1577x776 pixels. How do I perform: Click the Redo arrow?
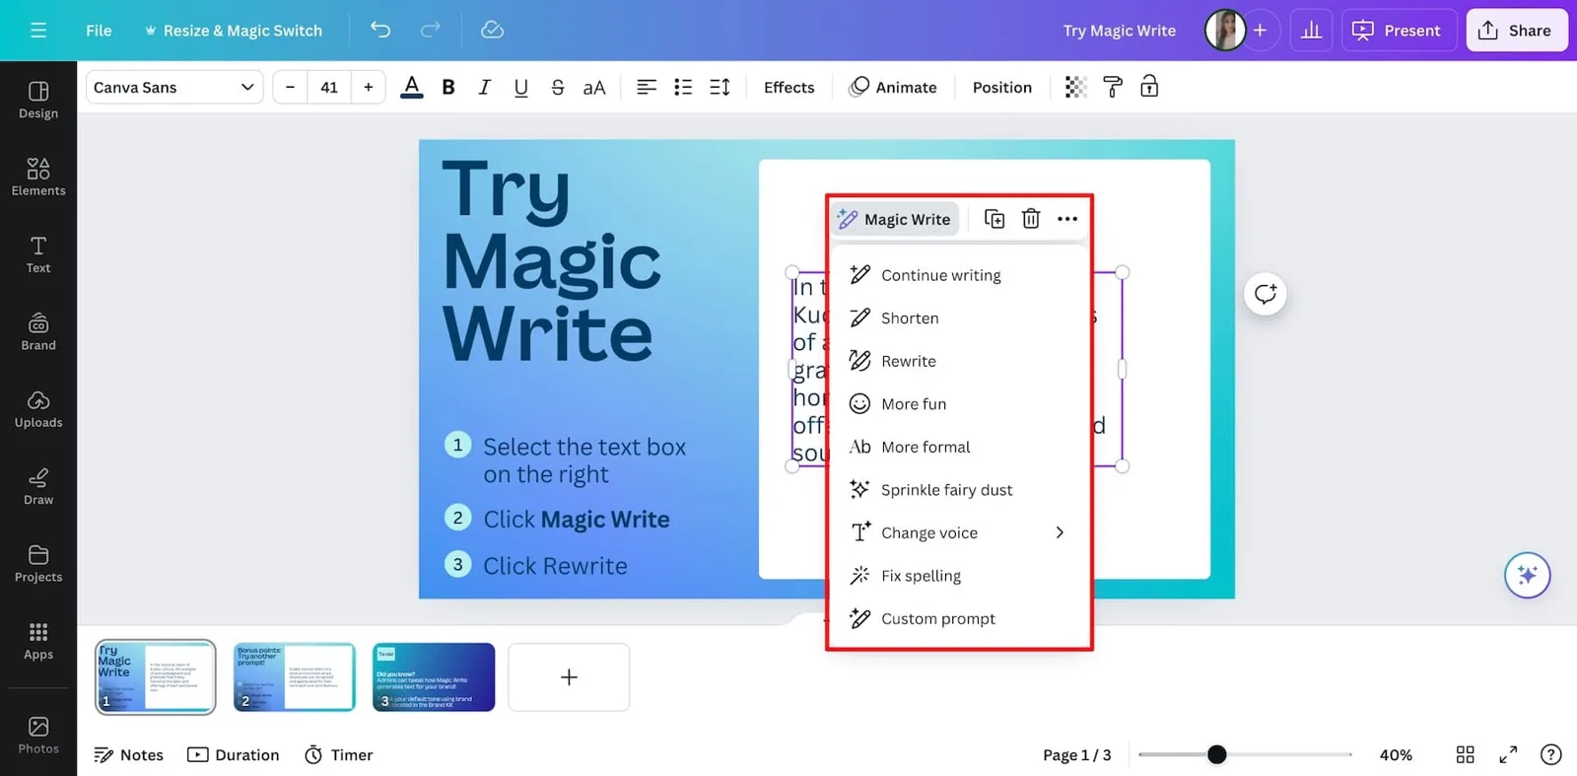pos(430,30)
